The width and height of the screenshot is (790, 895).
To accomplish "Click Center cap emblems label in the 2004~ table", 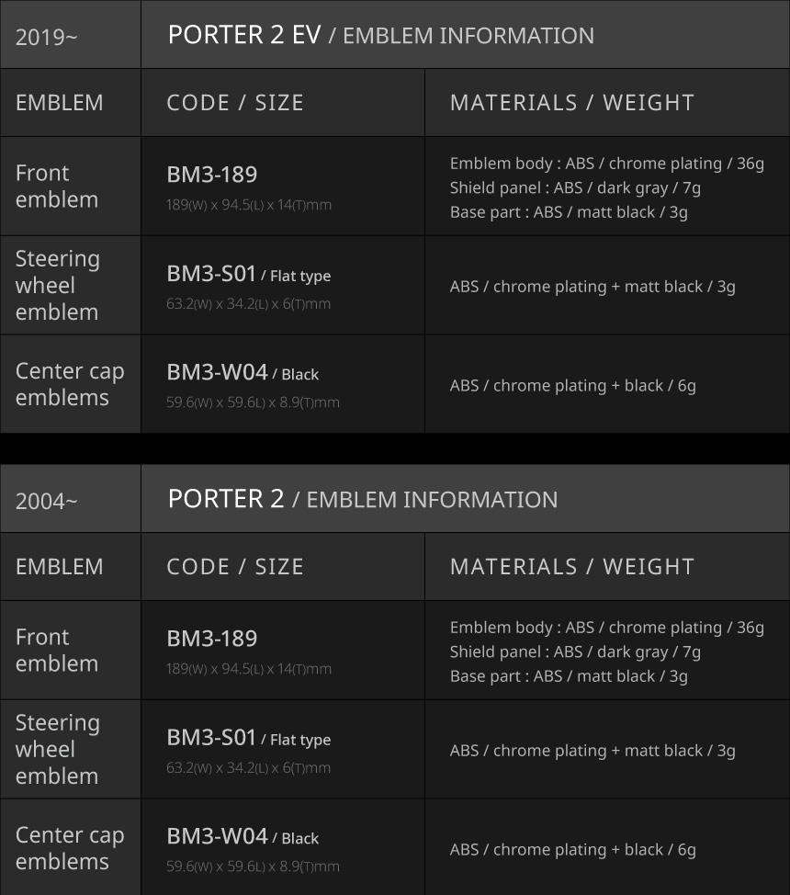I will coord(69,848).
